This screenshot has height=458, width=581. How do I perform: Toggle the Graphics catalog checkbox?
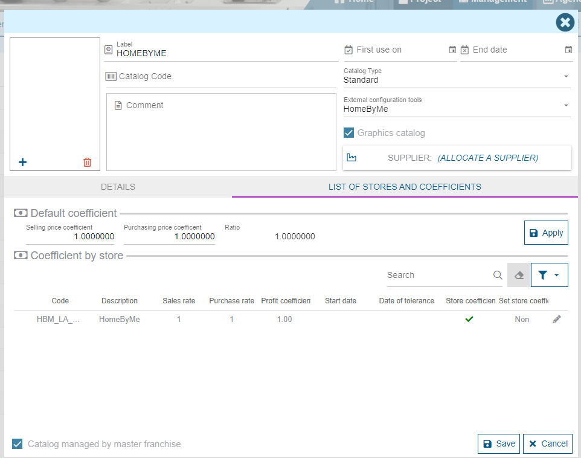349,133
